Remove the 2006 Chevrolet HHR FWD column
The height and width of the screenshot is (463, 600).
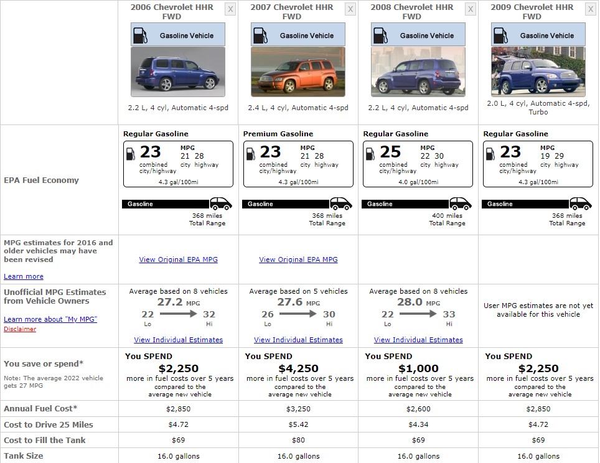230,9
